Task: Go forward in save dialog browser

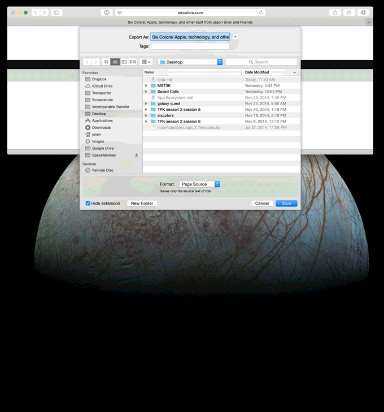Action: pyautogui.click(x=96, y=62)
